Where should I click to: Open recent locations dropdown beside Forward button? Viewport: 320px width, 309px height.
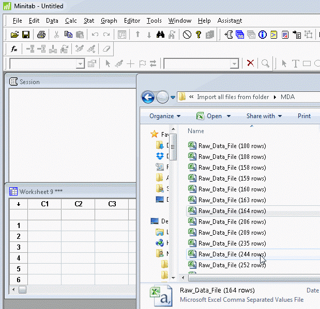point(173,97)
